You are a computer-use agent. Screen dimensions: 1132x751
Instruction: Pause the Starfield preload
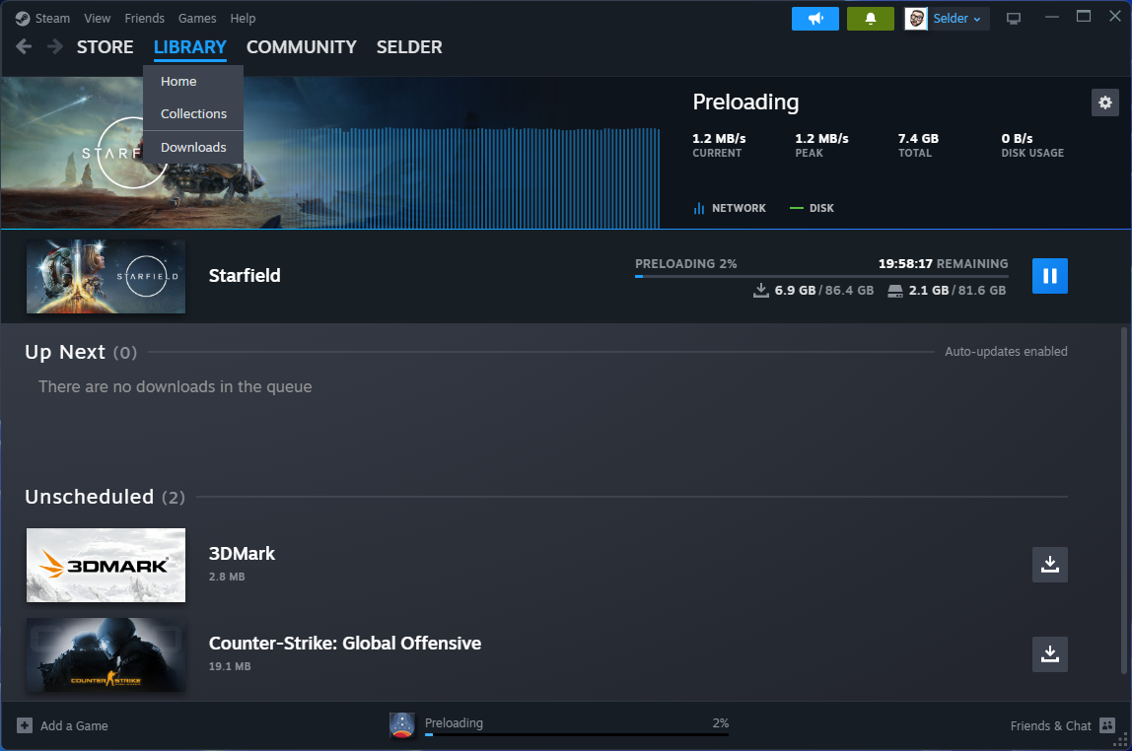pyautogui.click(x=1049, y=276)
